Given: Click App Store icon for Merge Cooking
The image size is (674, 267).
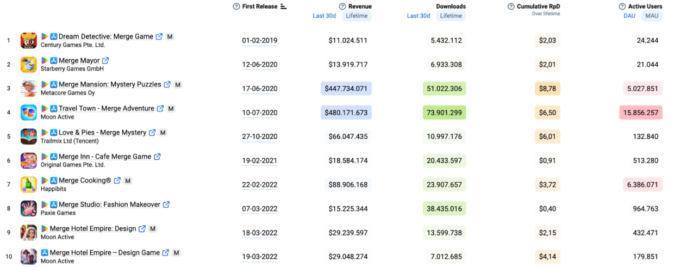Looking at the screenshot, I should [x=54, y=181].
